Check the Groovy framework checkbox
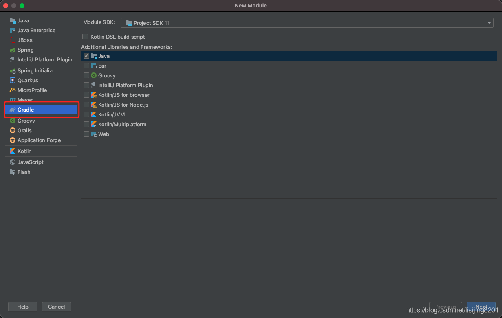The width and height of the screenshot is (502, 318). (x=86, y=75)
